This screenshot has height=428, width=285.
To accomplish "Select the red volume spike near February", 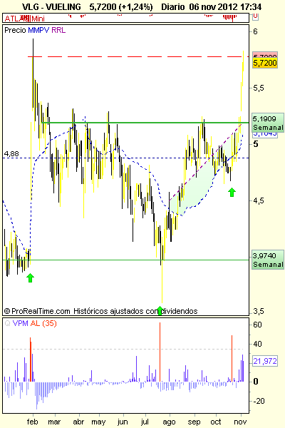I will pos(31,360).
